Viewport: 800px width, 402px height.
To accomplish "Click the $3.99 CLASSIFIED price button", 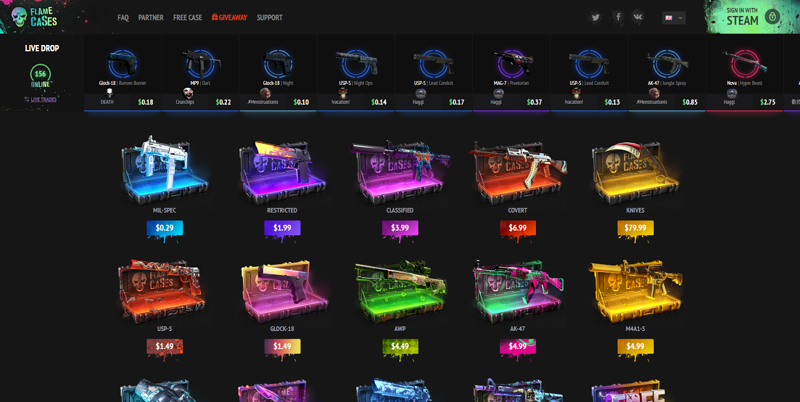I will click(x=400, y=228).
